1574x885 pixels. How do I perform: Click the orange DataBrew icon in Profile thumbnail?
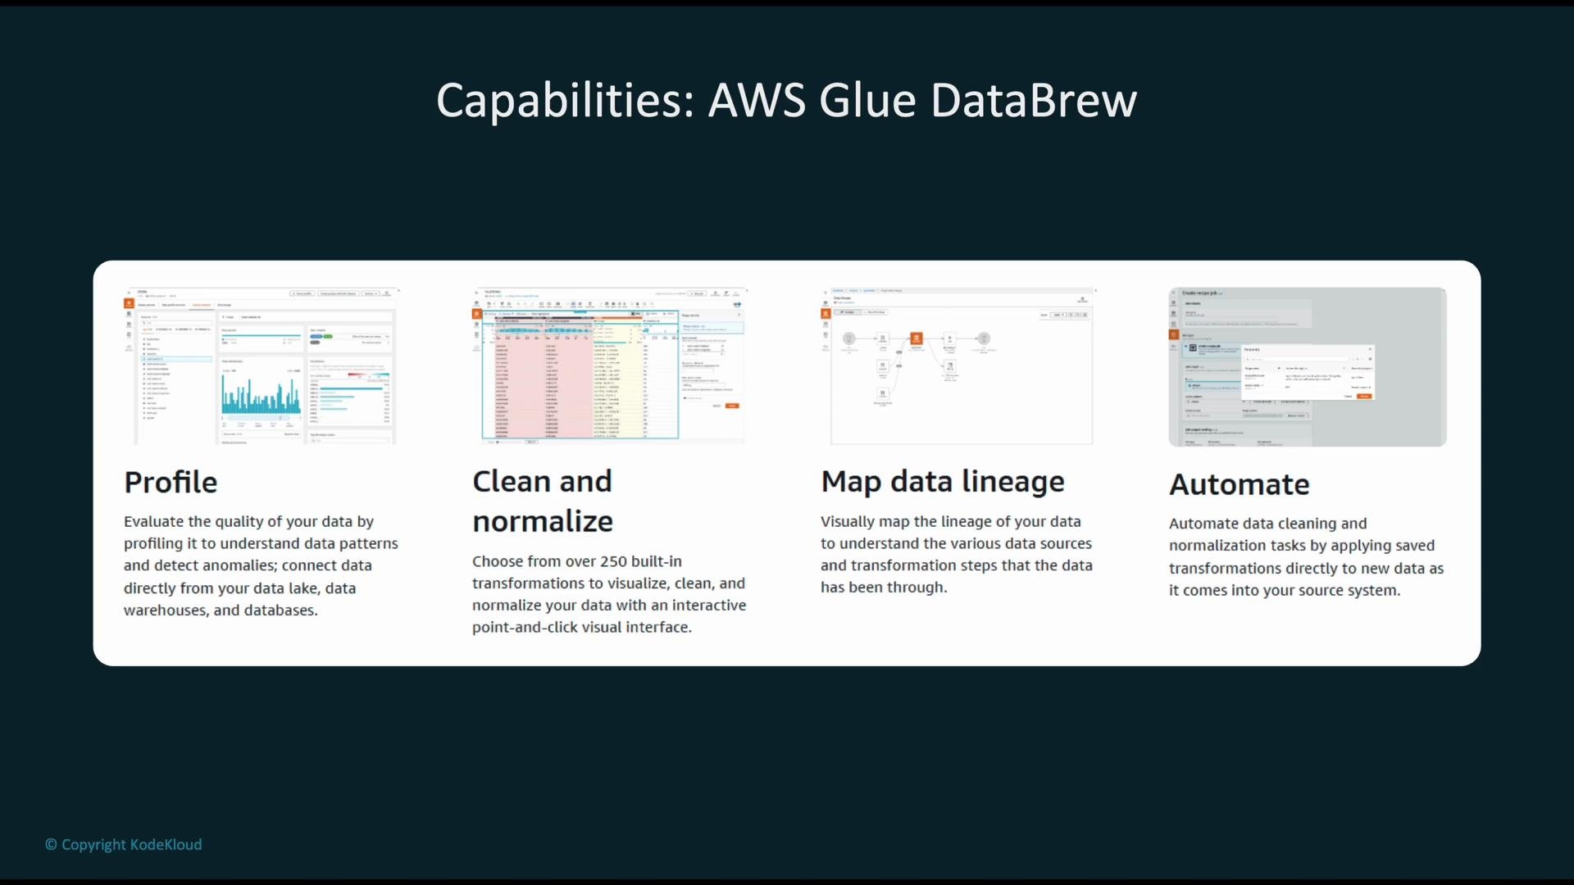(129, 303)
